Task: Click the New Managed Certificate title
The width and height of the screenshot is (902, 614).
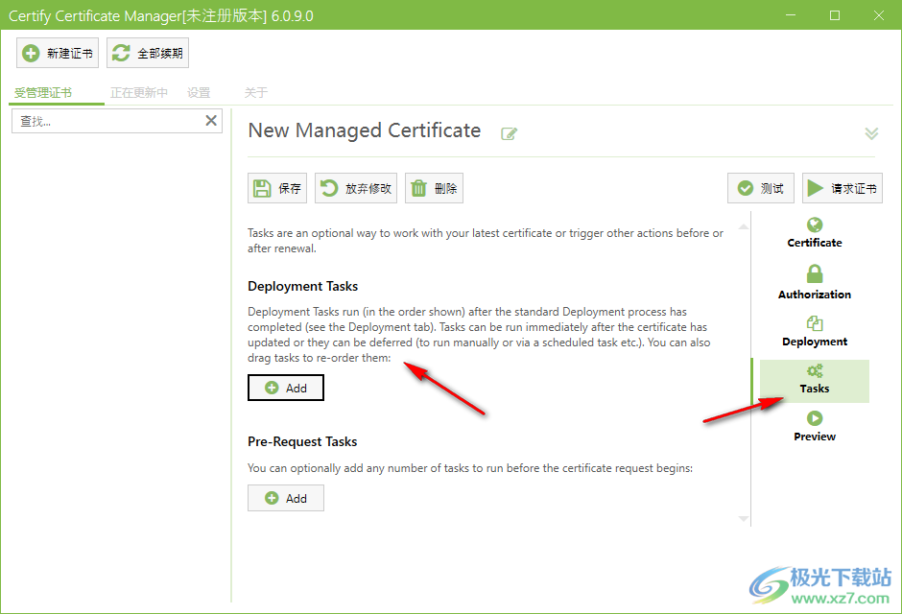Action: tap(364, 130)
